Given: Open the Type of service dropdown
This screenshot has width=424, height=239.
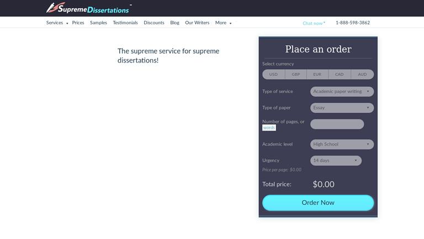Looking at the screenshot, I should point(342,92).
